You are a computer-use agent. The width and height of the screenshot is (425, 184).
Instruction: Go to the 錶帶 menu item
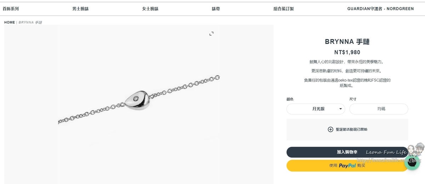pyautogui.click(x=216, y=9)
